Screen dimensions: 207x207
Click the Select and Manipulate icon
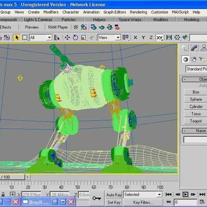92,37
